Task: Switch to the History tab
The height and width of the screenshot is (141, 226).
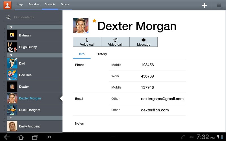Action: pos(102,54)
